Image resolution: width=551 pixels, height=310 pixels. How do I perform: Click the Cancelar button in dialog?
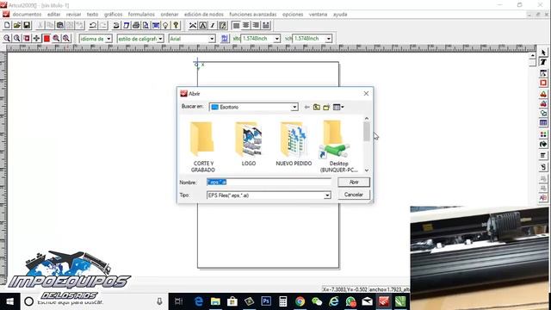click(354, 195)
